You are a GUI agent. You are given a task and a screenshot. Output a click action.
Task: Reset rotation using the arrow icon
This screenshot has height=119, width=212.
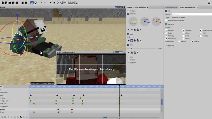[129, 30]
